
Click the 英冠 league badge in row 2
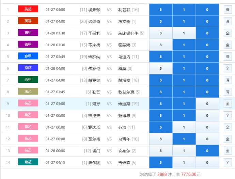(28, 21)
